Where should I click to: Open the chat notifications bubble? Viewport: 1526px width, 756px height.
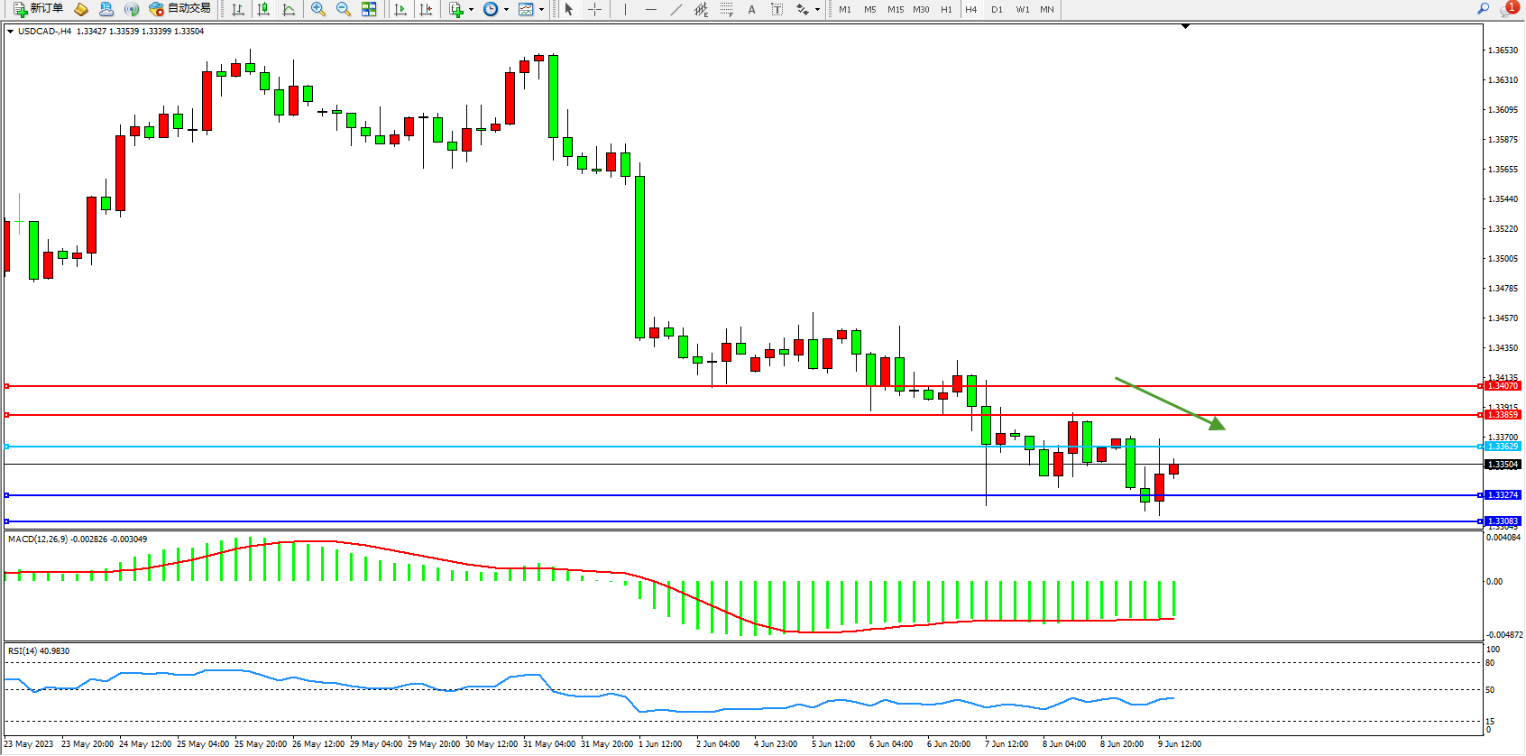(1508, 9)
